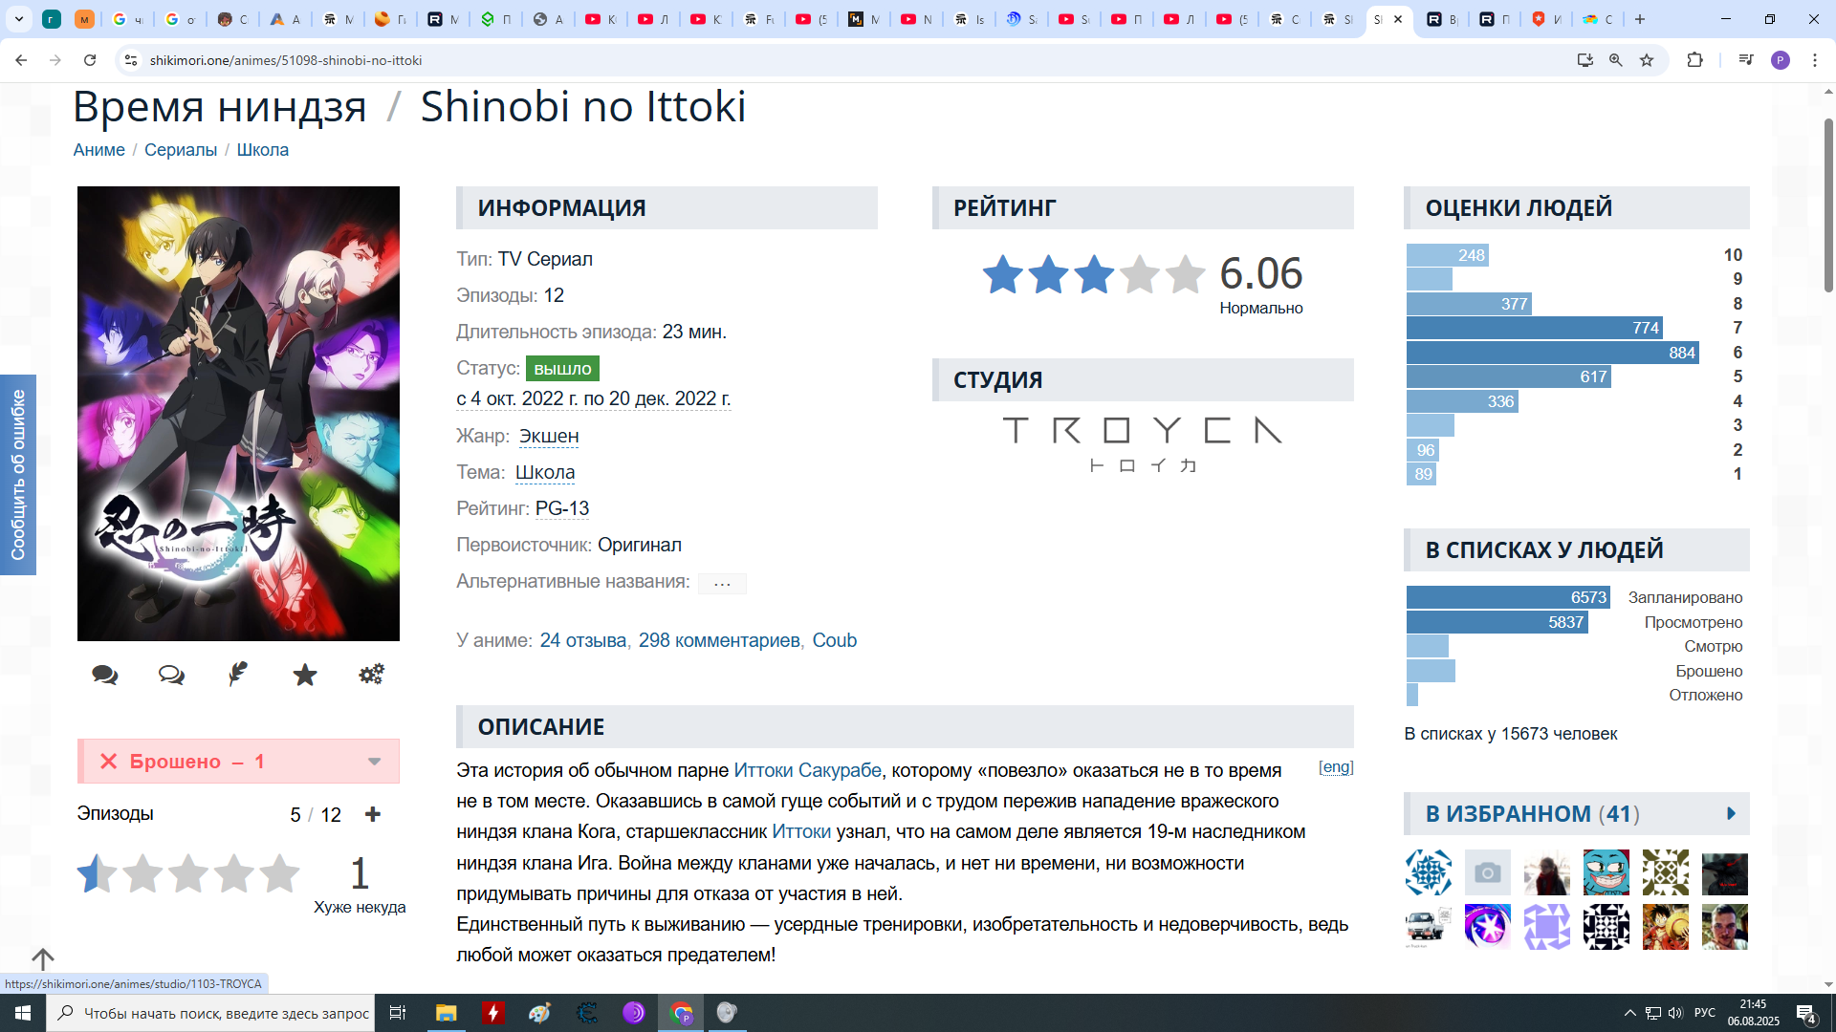Open the 'Сообщить об ошибке' side tab
The height and width of the screenshot is (1032, 1836).
tap(18, 475)
